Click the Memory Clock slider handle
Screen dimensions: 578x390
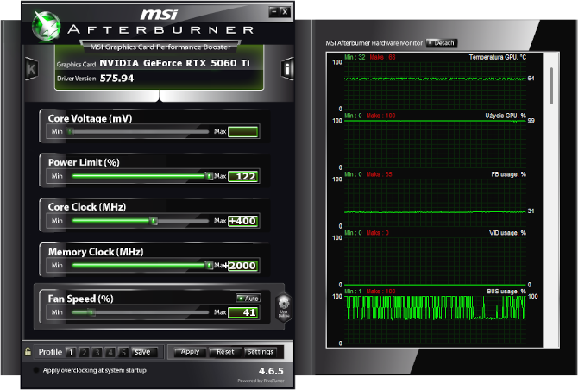pos(209,266)
